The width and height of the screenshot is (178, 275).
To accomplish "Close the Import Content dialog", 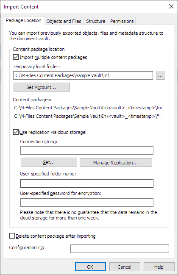I will coord(171,6).
